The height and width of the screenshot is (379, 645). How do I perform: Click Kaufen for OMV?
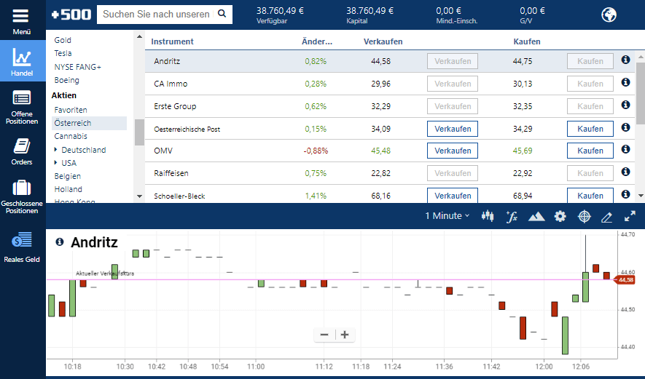pyautogui.click(x=590, y=151)
